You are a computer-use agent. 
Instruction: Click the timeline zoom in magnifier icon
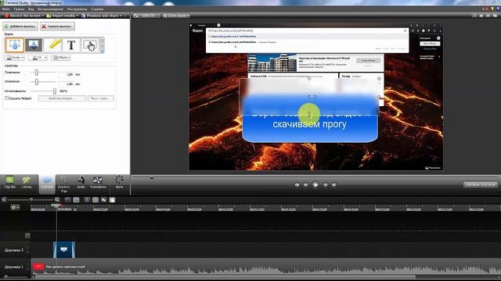(57, 200)
